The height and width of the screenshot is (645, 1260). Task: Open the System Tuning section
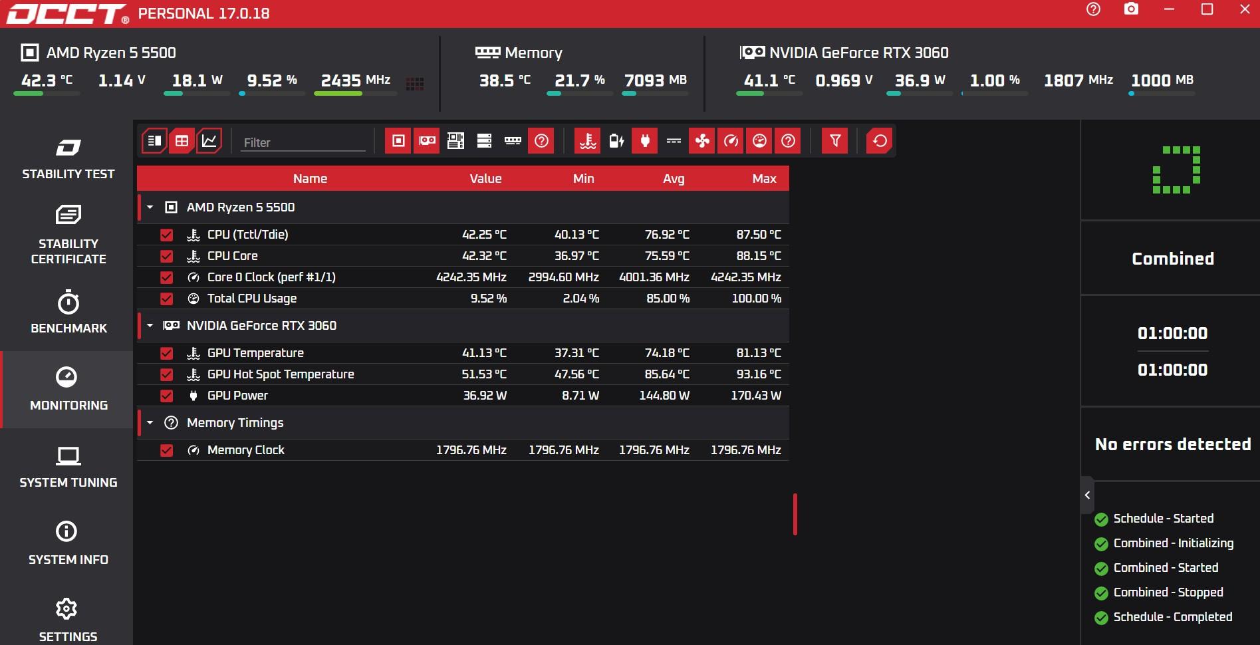68,467
